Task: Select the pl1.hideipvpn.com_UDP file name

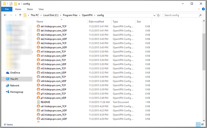Action: pyautogui.click(x=53, y=98)
